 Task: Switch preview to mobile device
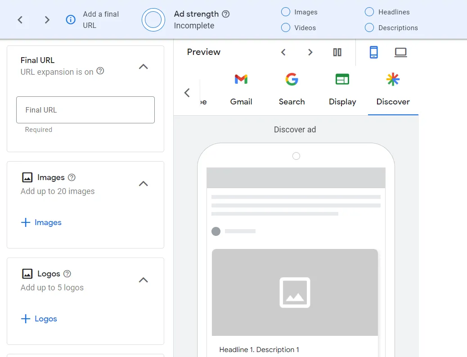coord(373,52)
